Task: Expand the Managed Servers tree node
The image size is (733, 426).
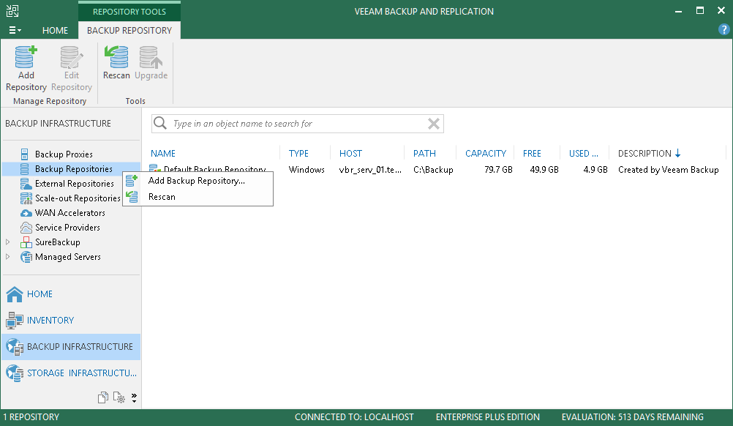Action: pos(7,257)
